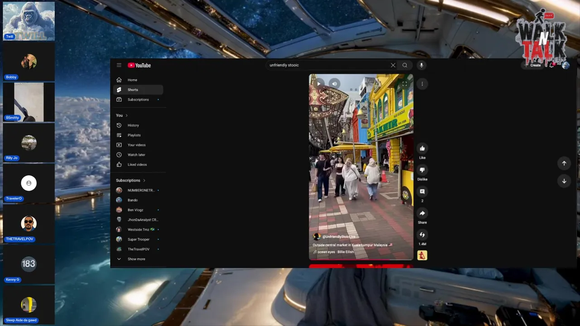Open Playlists in the sidebar
This screenshot has width=580, height=326.
pos(138,135)
